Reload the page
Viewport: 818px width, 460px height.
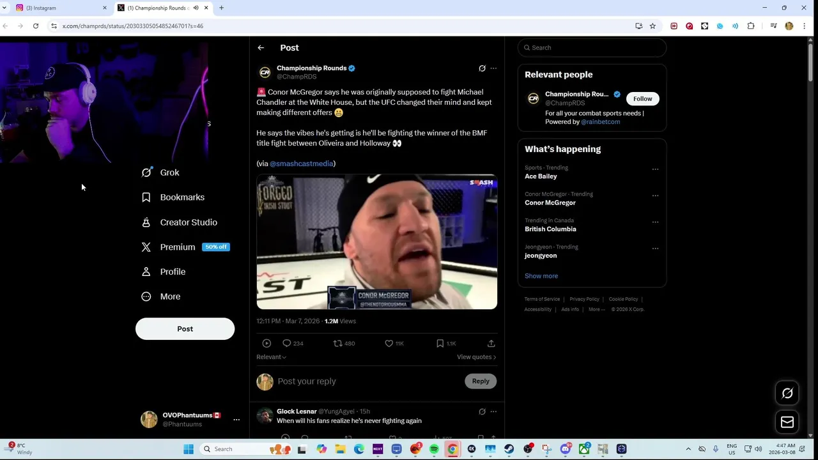pos(36,26)
